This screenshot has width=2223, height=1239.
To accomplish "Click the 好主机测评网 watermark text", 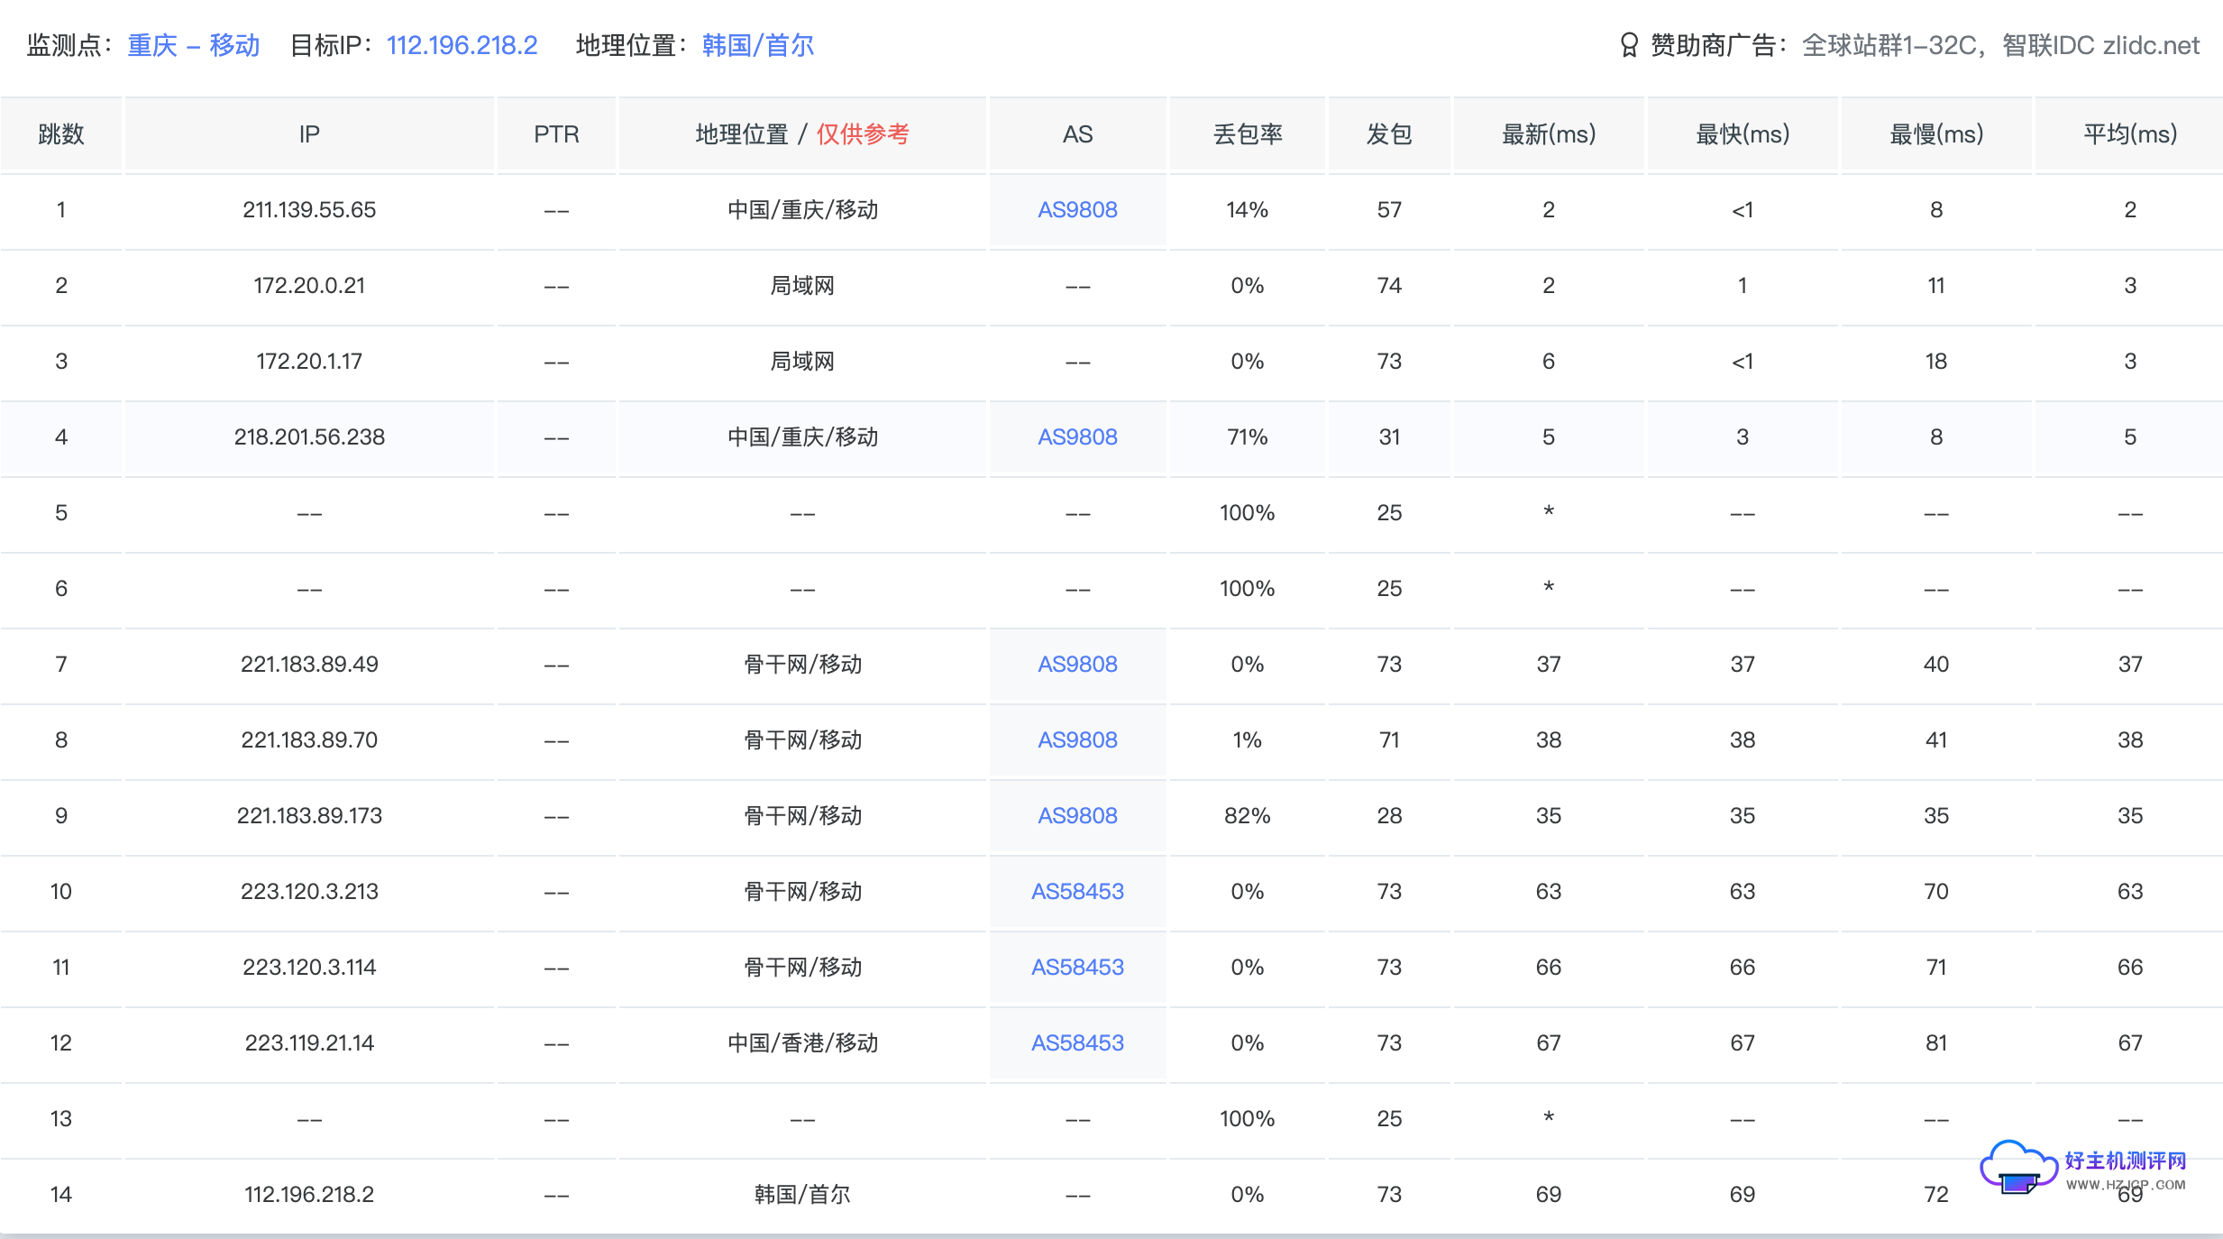I will [x=2126, y=1161].
